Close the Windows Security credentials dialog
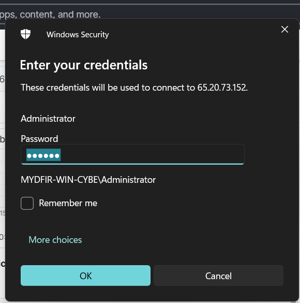 point(284,30)
